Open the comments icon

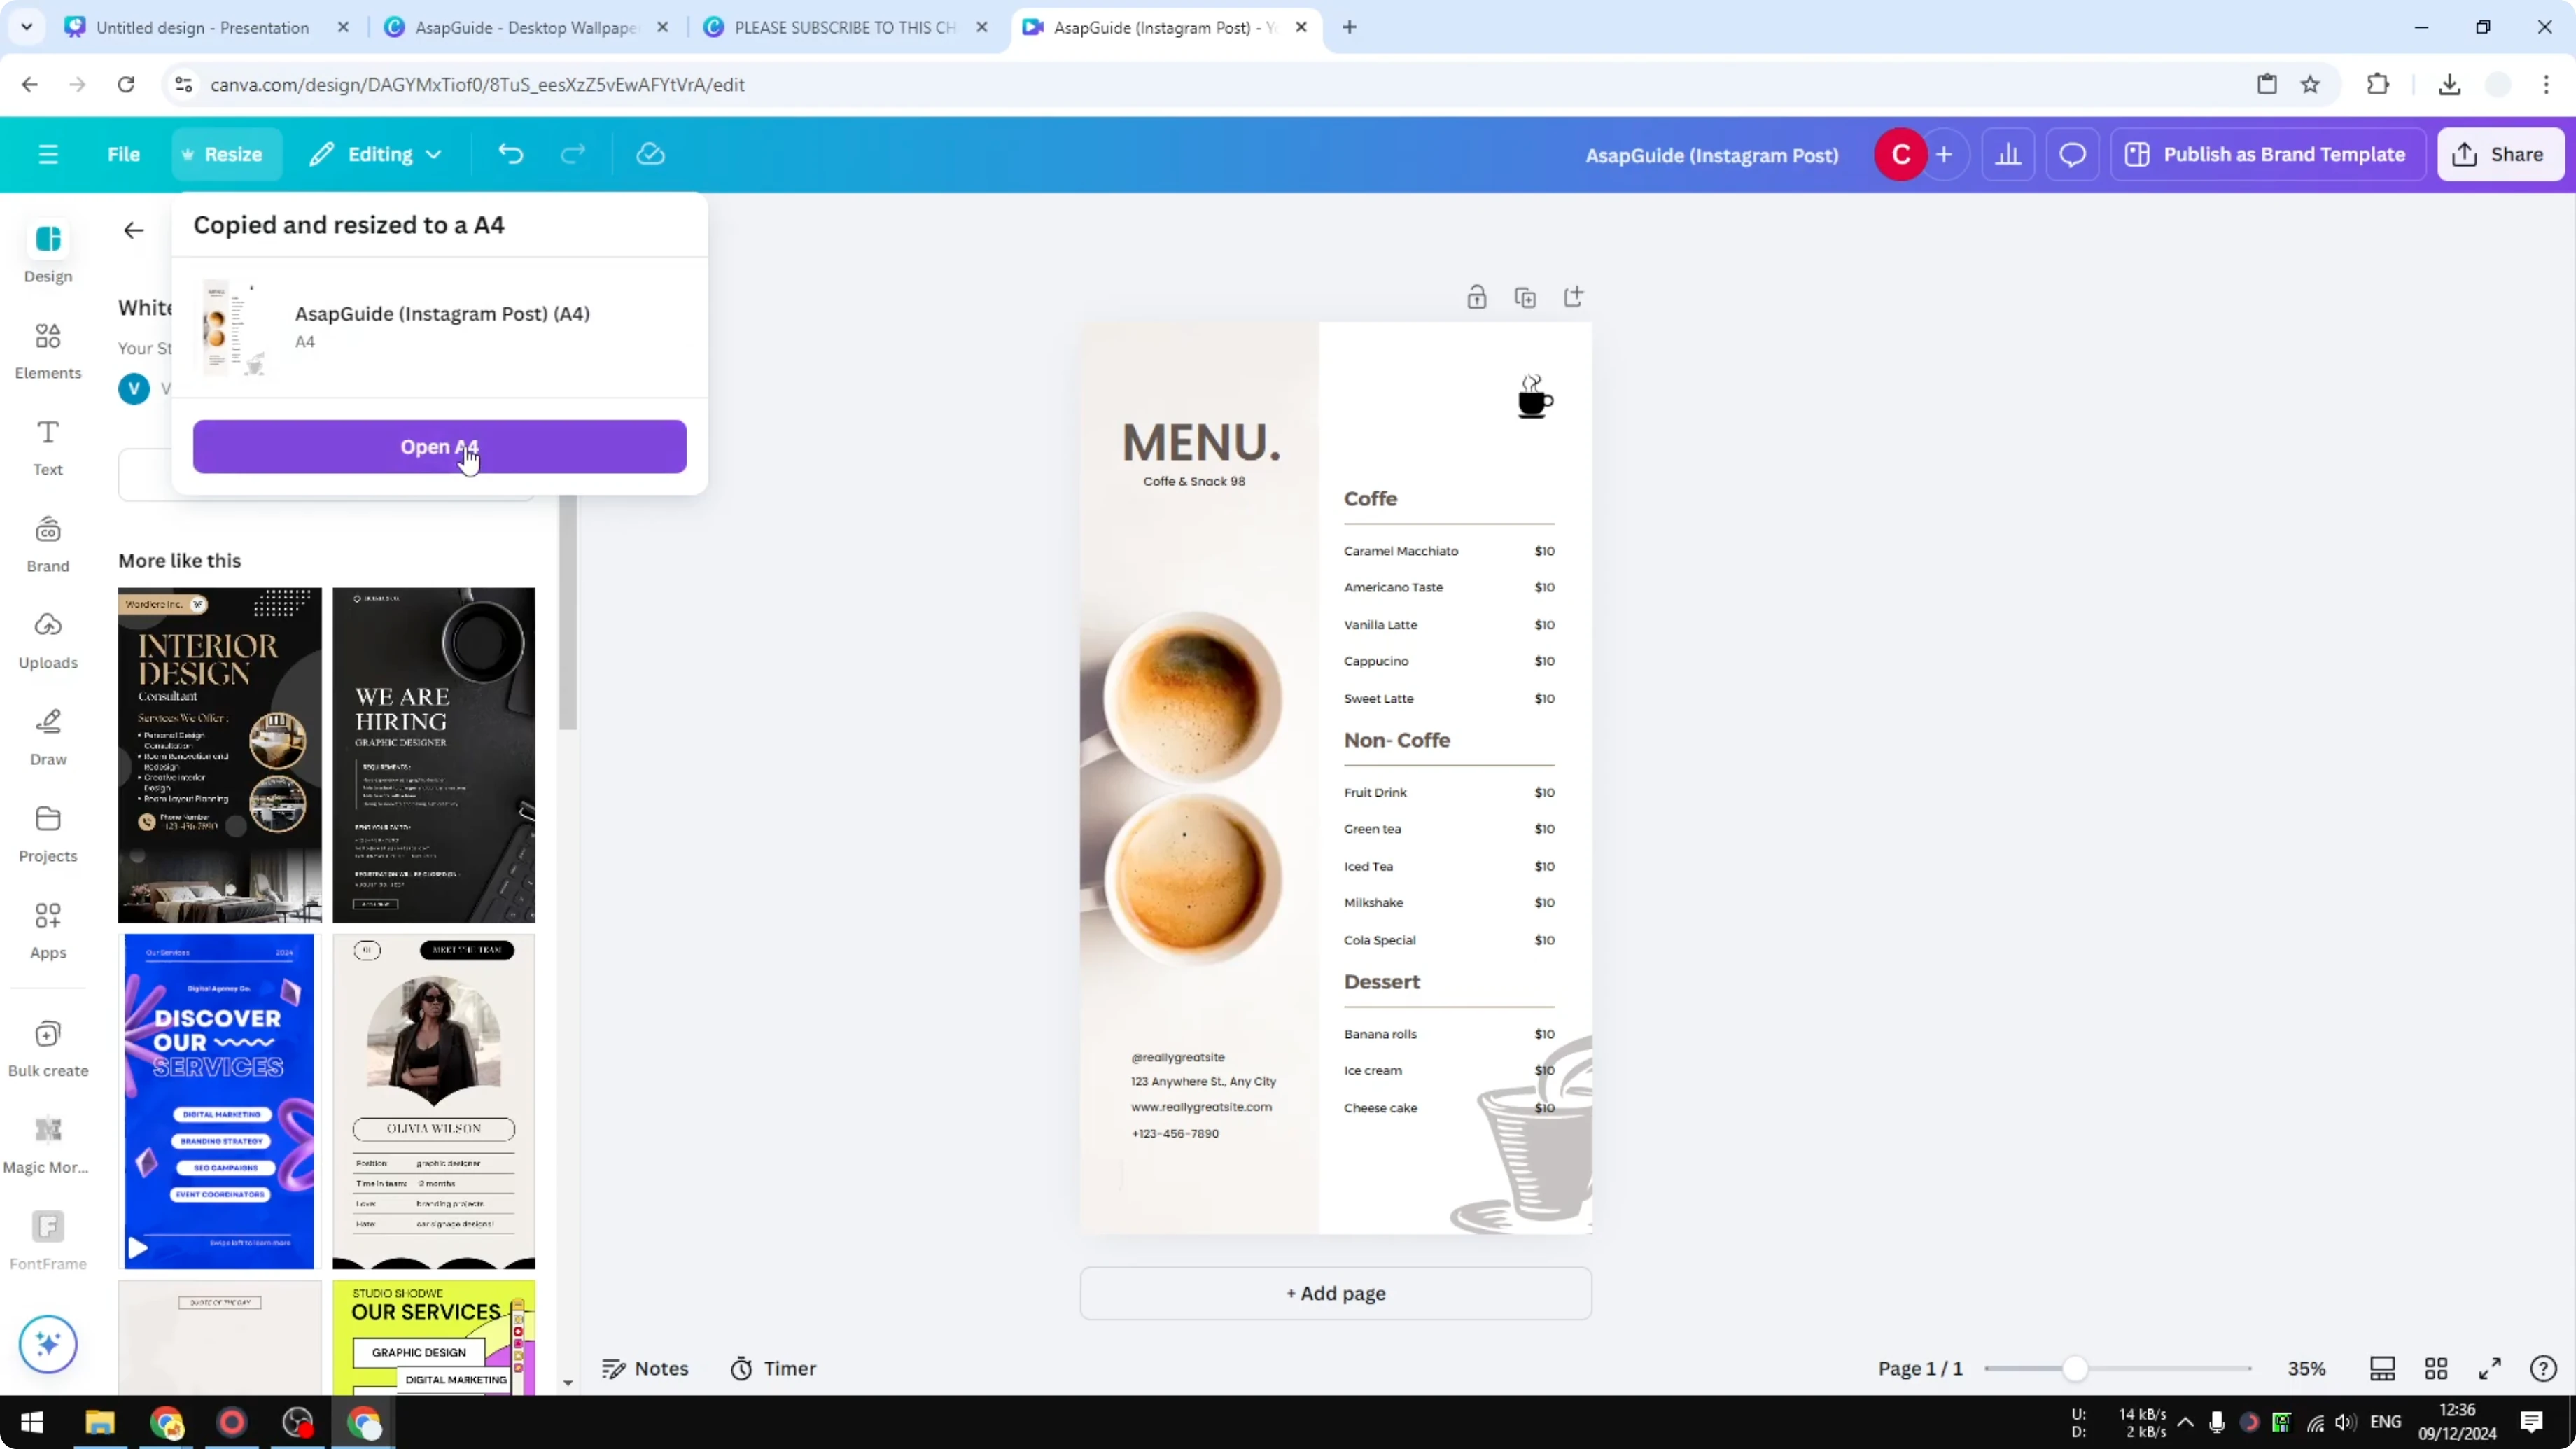pos(2072,154)
